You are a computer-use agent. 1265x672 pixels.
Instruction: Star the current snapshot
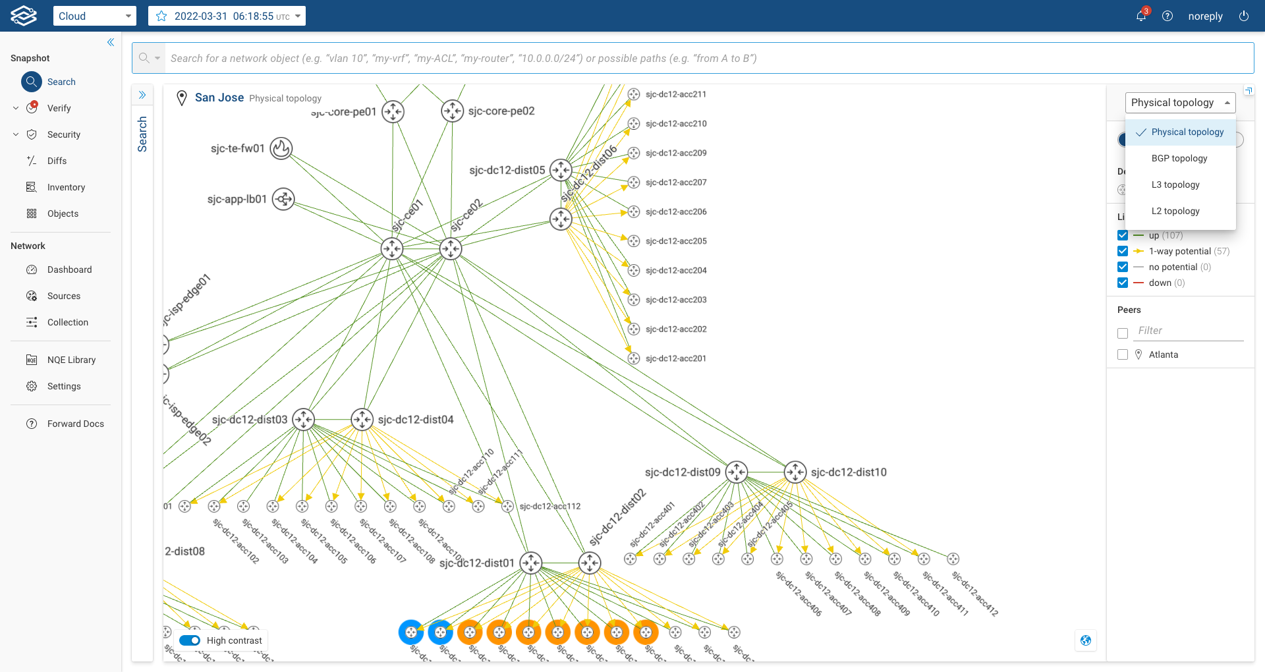click(x=161, y=16)
